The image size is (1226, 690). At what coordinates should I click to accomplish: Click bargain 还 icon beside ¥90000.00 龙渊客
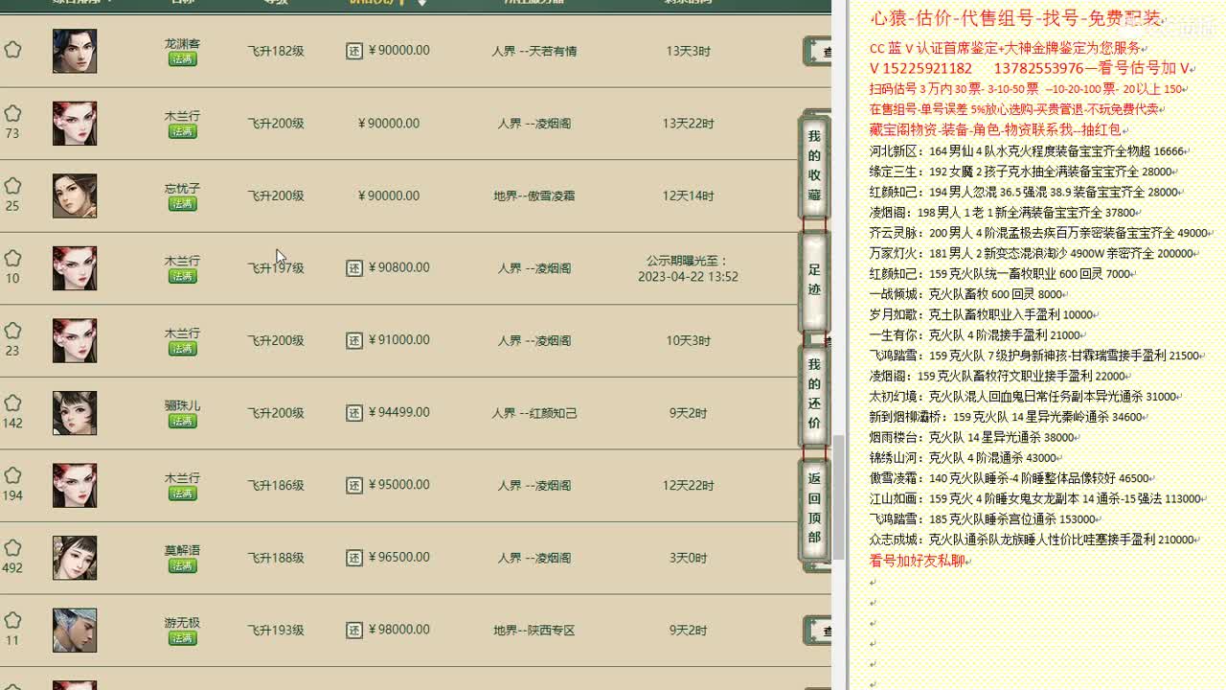(x=353, y=51)
